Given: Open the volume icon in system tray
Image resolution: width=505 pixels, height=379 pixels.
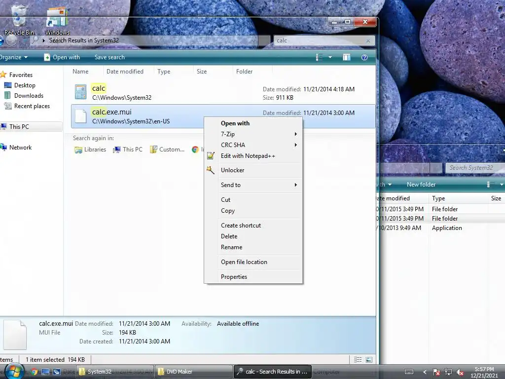Looking at the screenshot, I should (460, 372).
